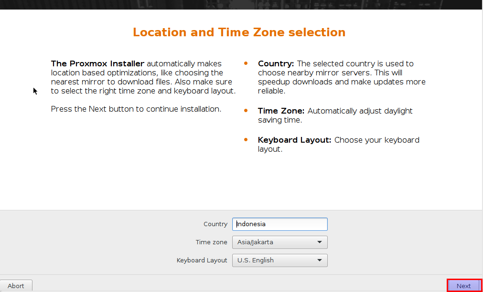Click the bold 'Keyboard Layout:' bullet text

coord(294,140)
